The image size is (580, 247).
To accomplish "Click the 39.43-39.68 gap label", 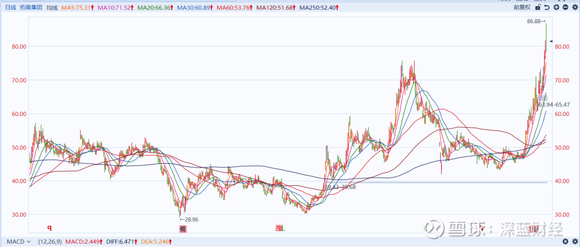I will (x=340, y=187).
